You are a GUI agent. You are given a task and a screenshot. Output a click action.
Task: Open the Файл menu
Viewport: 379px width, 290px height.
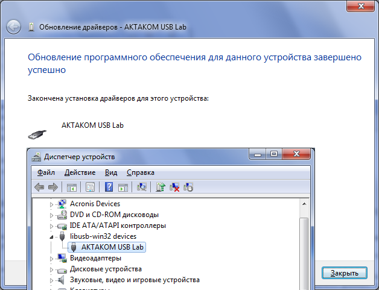(46, 172)
